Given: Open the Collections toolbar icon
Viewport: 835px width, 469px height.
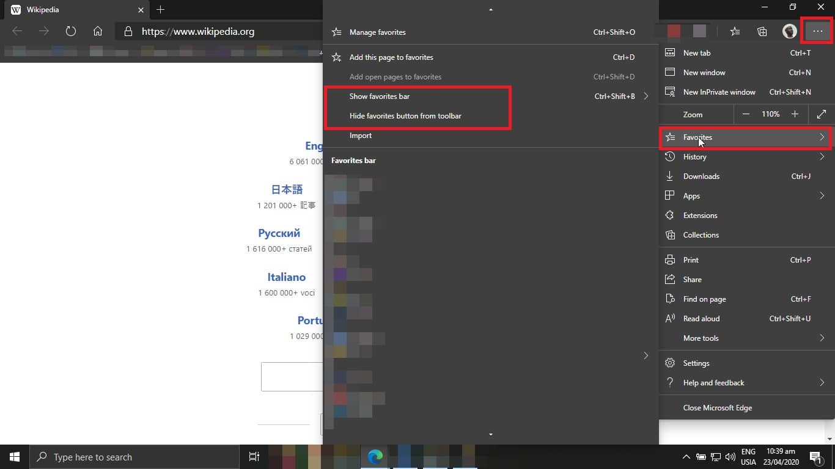Looking at the screenshot, I should click(762, 32).
